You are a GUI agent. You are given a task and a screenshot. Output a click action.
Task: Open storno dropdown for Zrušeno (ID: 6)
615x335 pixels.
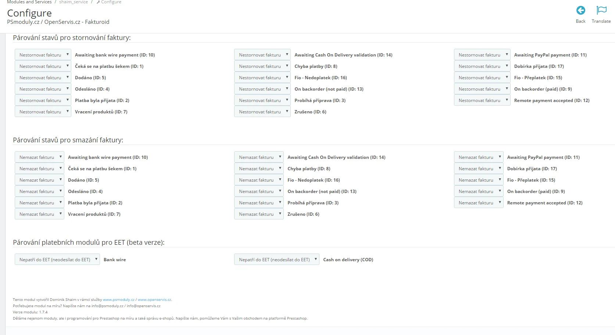[x=262, y=112]
